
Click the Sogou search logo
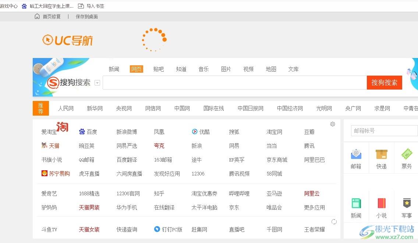pos(69,83)
